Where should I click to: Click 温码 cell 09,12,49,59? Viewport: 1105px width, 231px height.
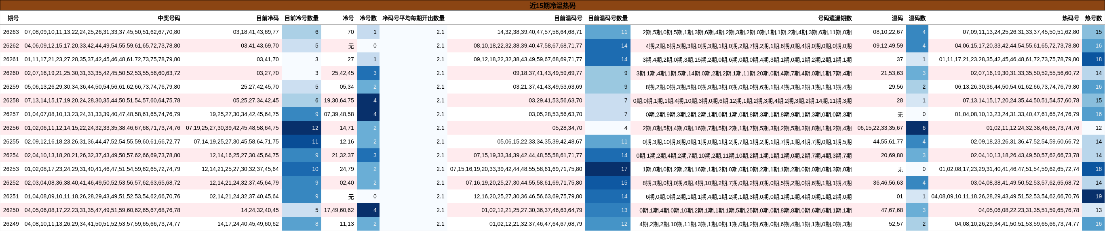tap(888, 45)
